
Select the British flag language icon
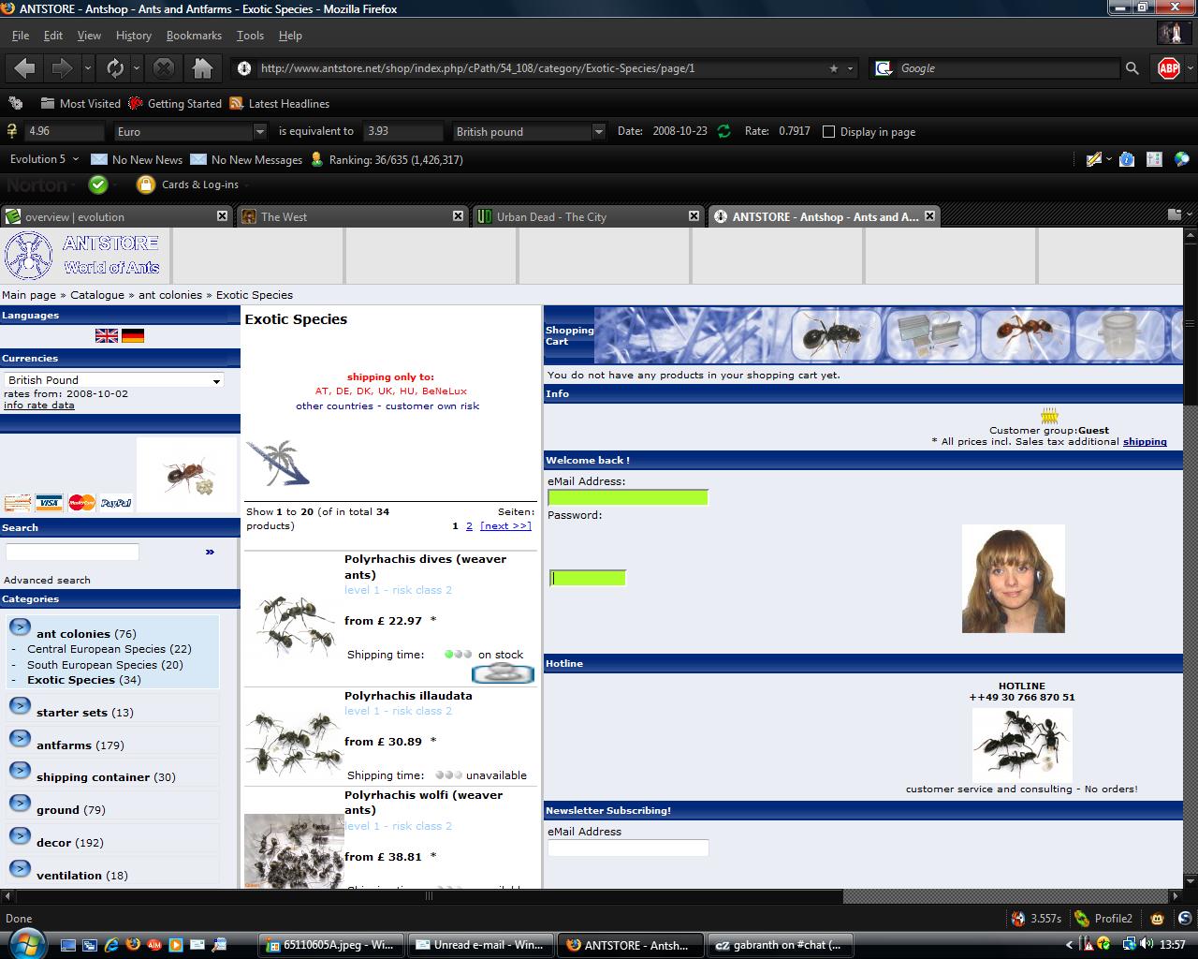click(x=107, y=335)
